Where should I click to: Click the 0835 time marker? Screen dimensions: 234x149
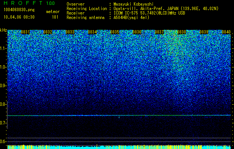[x=115, y=32]
